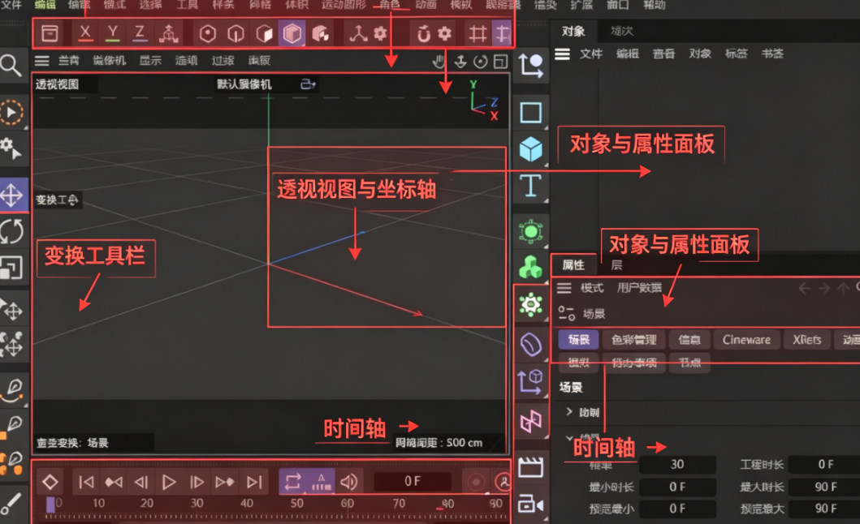Image resolution: width=860 pixels, height=524 pixels.
Task: Click the axis tool tripod icon
Action: click(x=358, y=34)
